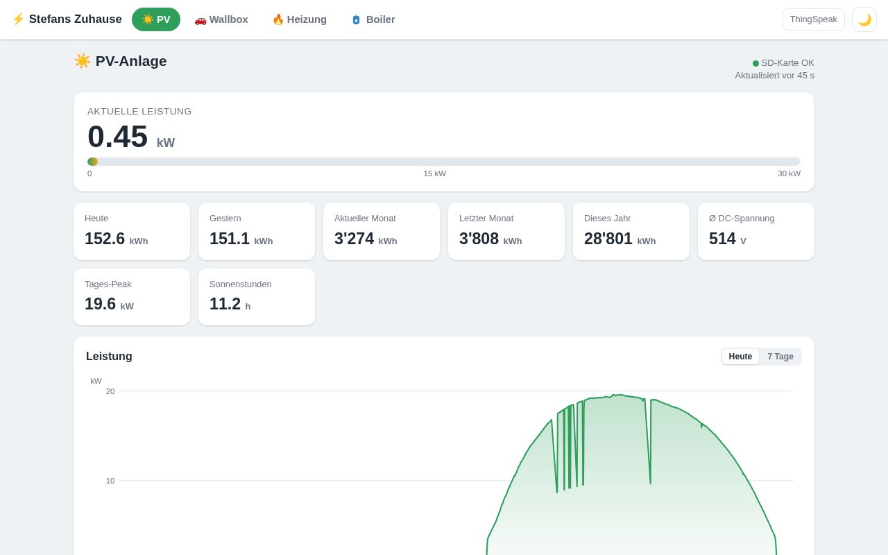This screenshot has height=555, width=888.
Task: Click the 20 label on chart axis
Action: (x=110, y=391)
